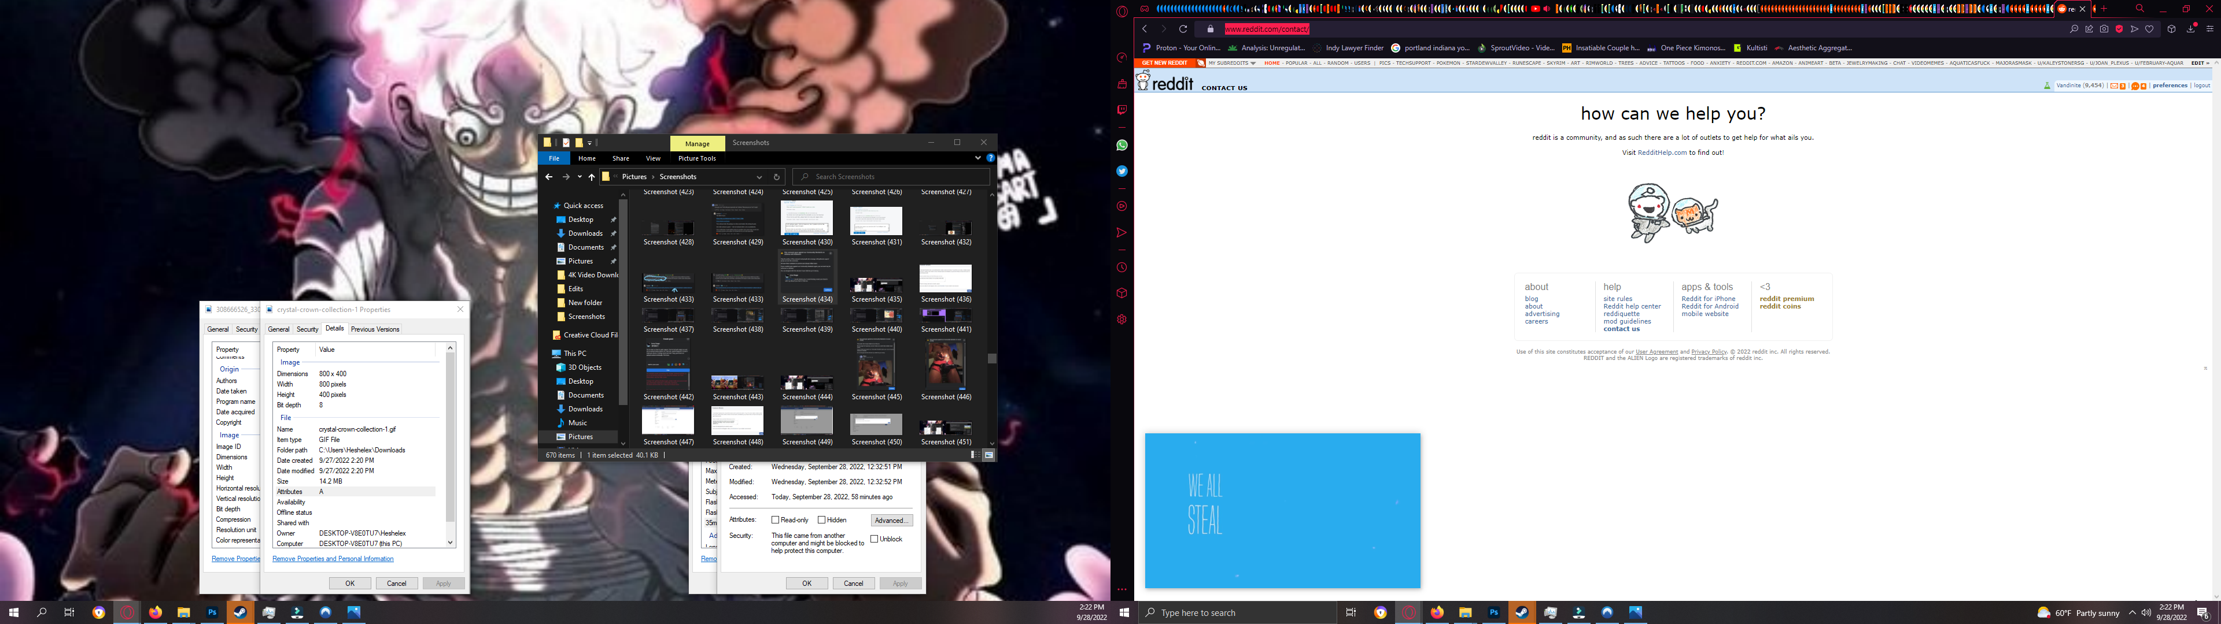Open Explorer address bar history dropdown
2221x624 pixels.
pyautogui.click(x=759, y=177)
